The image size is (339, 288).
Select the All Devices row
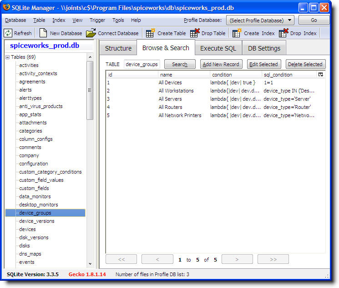pyautogui.click(x=216, y=82)
